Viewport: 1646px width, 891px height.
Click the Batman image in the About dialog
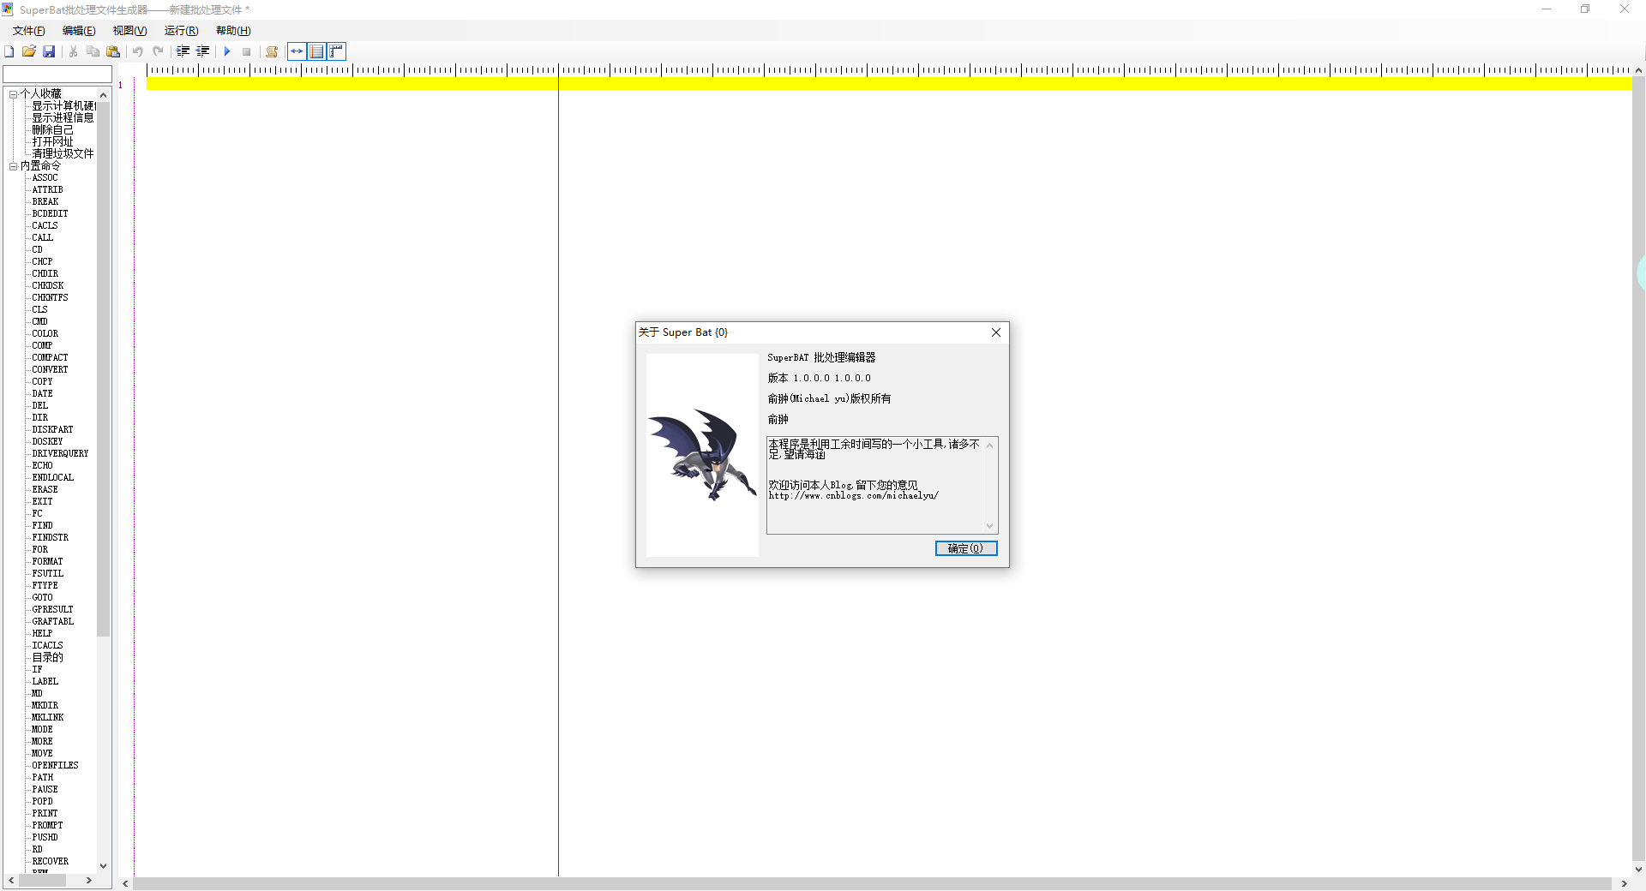(x=702, y=455)
